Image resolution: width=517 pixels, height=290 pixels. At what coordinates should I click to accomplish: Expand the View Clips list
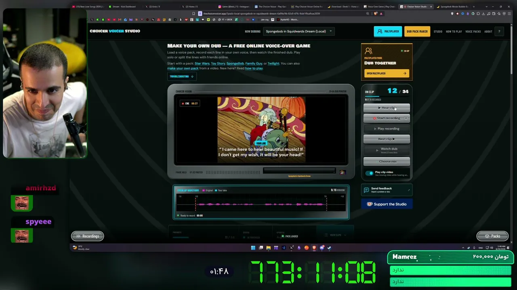tap(336, 235)
